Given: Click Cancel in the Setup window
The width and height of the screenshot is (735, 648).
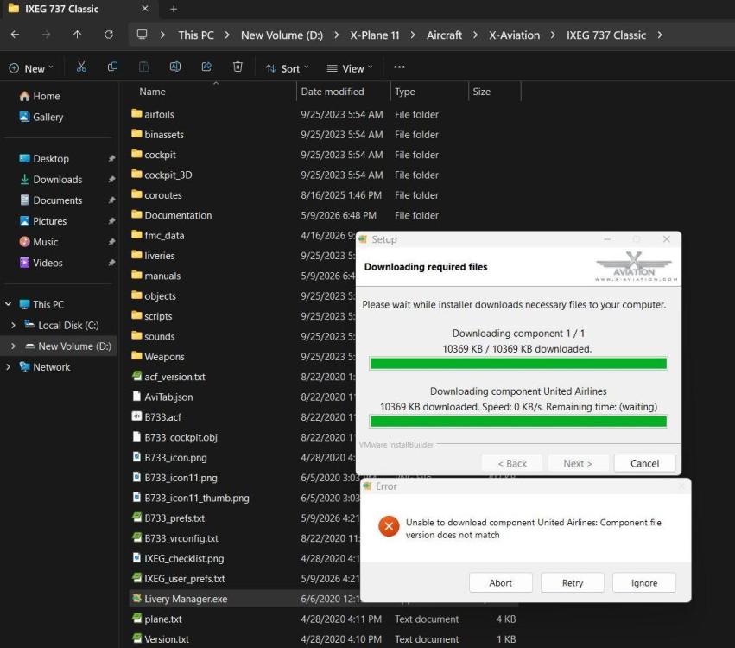Looking at the screenshot, I should (644, 463).
